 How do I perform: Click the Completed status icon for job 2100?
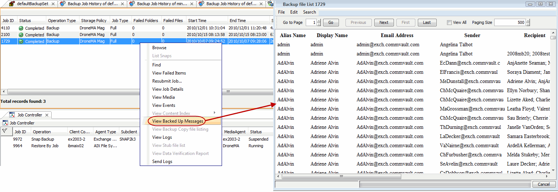click(21, 35)
